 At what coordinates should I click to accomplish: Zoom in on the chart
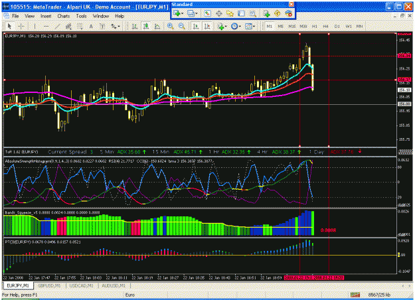(170, 26)
